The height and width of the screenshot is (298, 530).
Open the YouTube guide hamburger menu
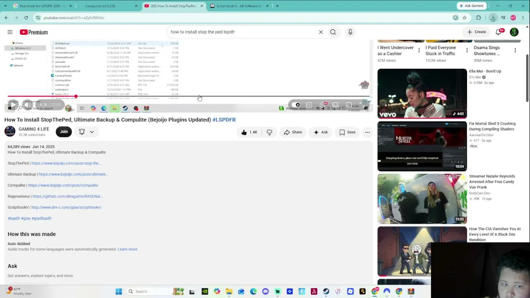[10, 32]
